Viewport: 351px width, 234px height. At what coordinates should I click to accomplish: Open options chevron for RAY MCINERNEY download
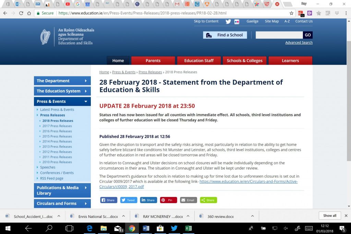[x=188, y=216]
